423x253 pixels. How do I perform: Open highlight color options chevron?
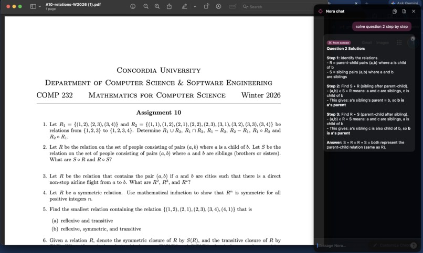point(195,6)
